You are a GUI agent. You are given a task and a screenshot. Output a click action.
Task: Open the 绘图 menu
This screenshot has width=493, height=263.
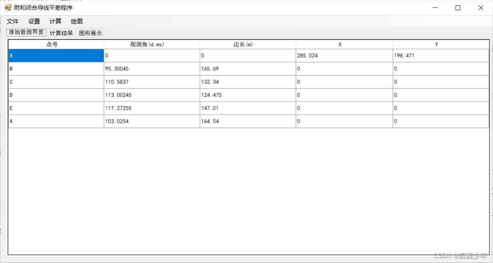(77, 21)
